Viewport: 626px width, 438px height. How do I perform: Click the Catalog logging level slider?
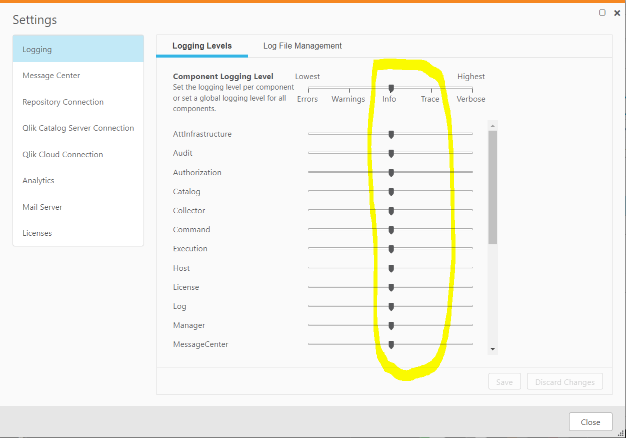391,192
